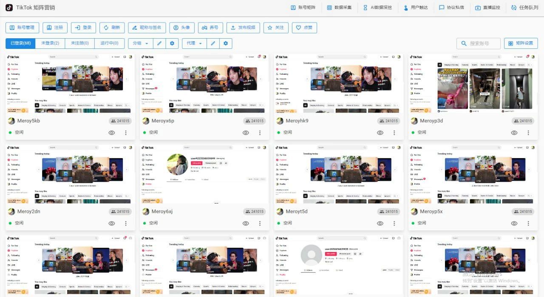Click the 养号 account nurturing icon

pyautogui.click(x=210, y=28)
